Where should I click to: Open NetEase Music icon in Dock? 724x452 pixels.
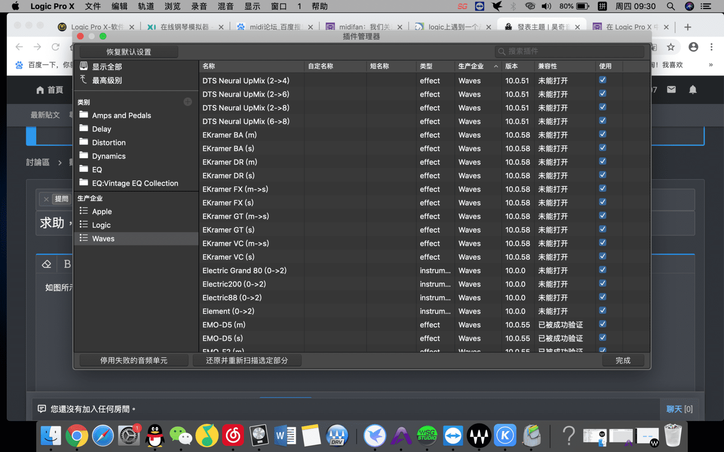point(233,436)
